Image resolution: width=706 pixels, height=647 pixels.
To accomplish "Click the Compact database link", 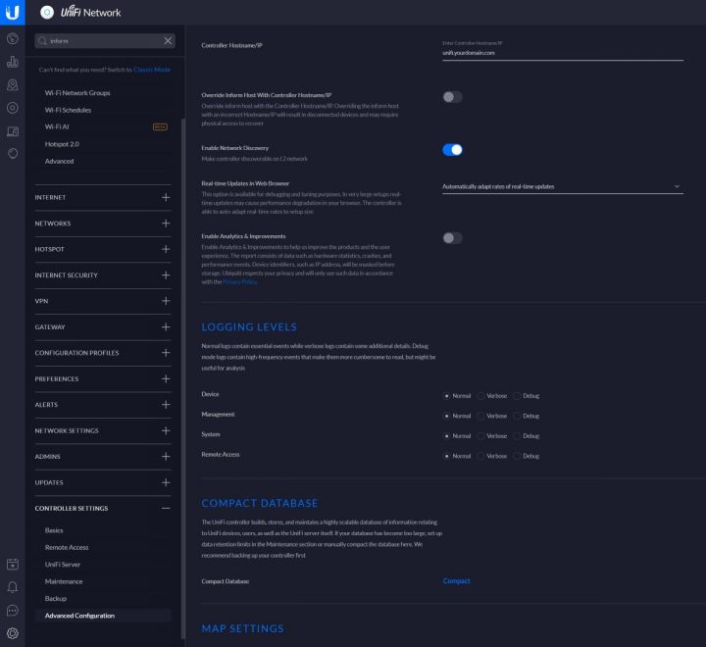I will (x=456, y=581).
